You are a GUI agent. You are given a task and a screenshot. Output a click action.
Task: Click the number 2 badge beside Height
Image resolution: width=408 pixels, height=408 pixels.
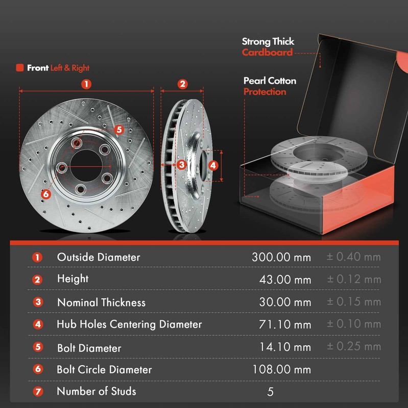tap(37, 279)
